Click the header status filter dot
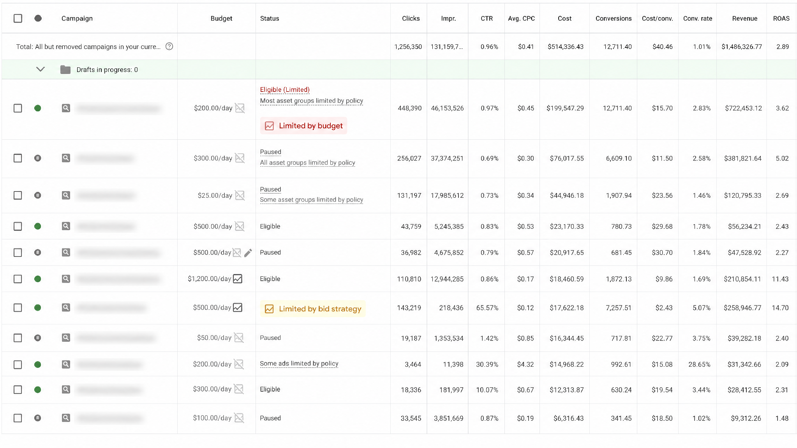This screenshot has height=448, width=797. (38, 18)
